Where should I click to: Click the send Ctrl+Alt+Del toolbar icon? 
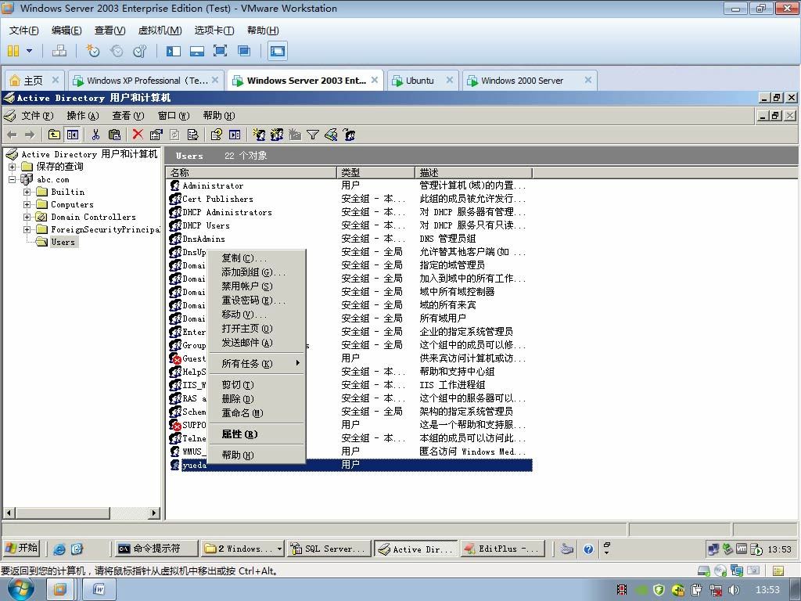tap(59, 51)
